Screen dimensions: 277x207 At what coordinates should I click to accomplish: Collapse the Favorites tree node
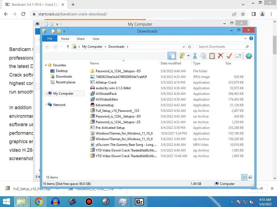[x=46, y=65]
